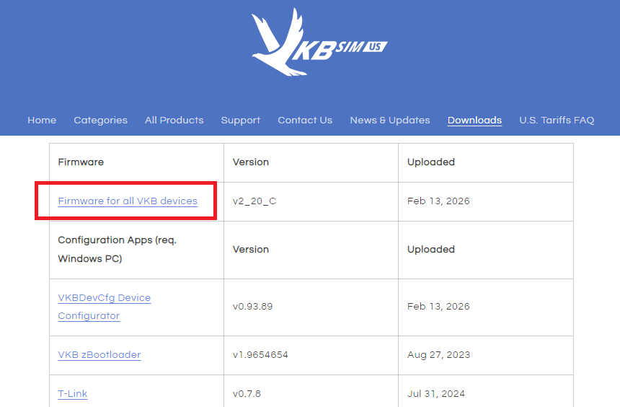Screen dimensions: 620x407
Task: Click the firmware version v2_20_C cell
Action: point(254,201)
